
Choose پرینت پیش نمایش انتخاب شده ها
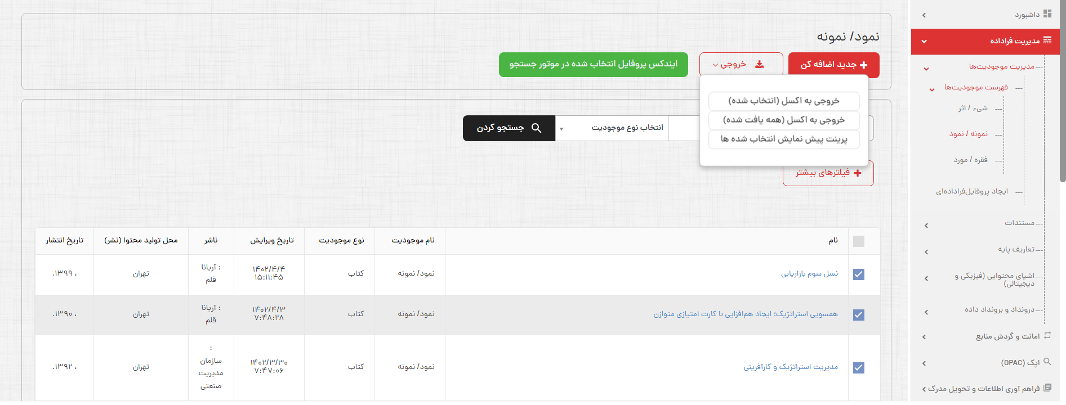[784, 139]
